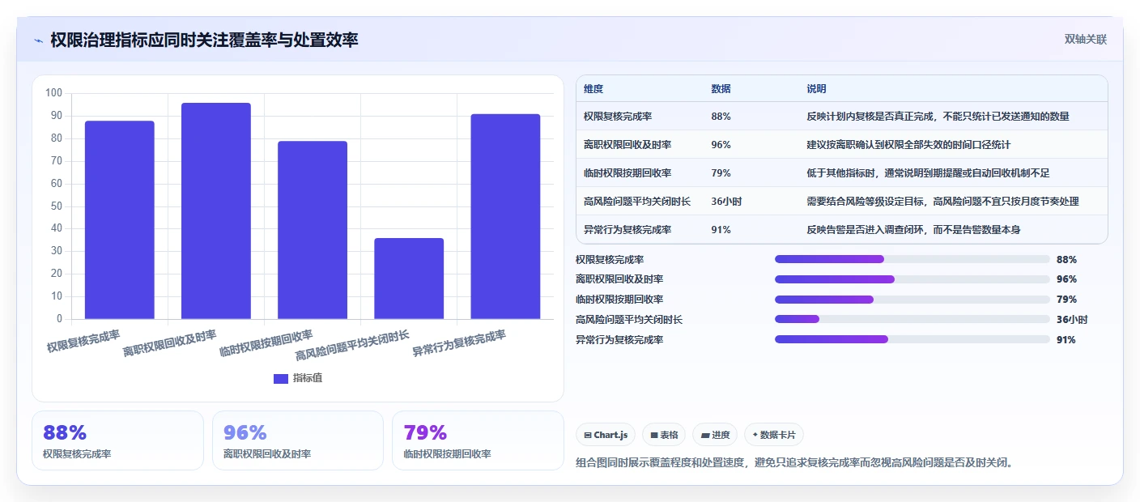Image resolution: width=1140 pixels, height=502 pixels.
Task: Click the 权限复核完成率 progress bar
Action: pos(912,259)
